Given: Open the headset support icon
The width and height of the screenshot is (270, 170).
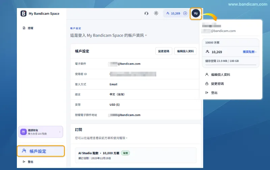Looking at the screenshot, I should [146, 13].
